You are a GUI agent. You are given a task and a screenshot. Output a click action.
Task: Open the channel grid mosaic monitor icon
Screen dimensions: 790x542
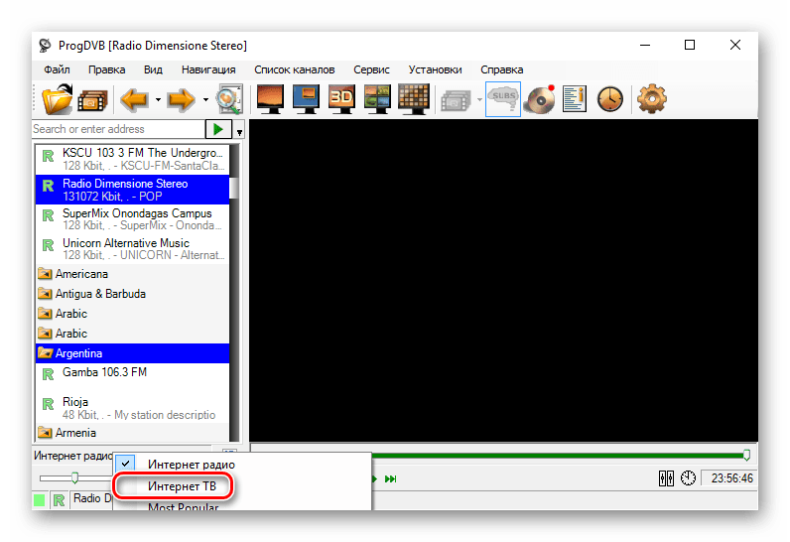[x=413, y=98]
